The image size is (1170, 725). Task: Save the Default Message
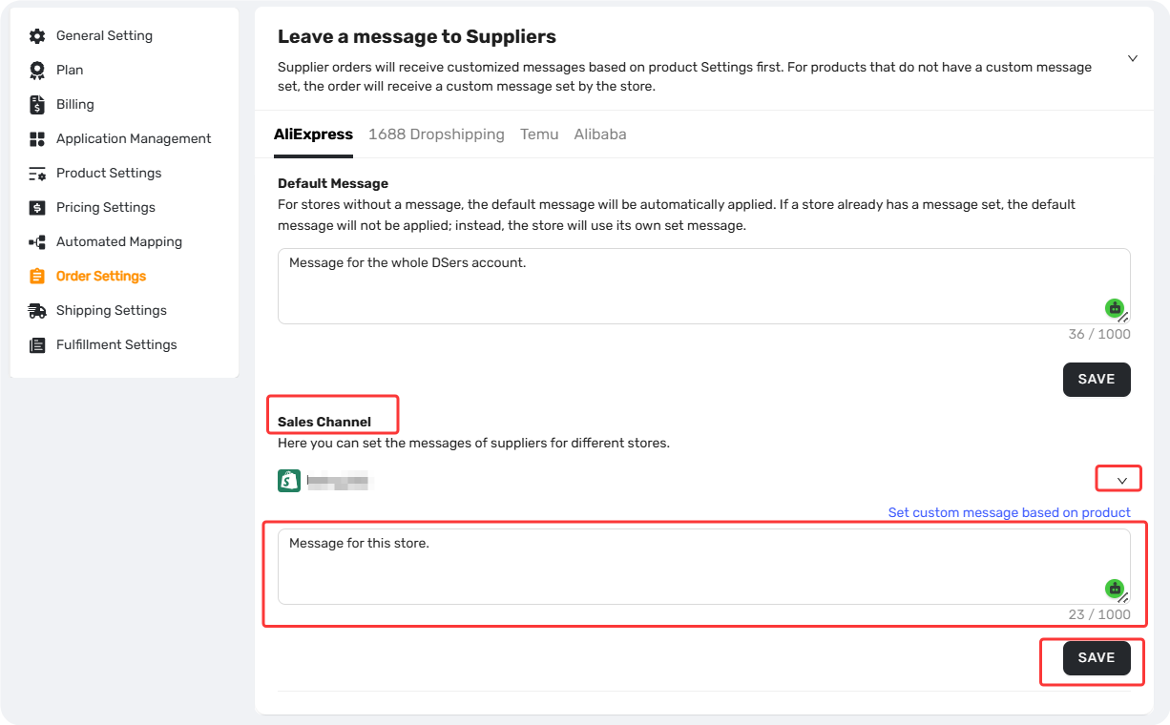point(1097,380)
